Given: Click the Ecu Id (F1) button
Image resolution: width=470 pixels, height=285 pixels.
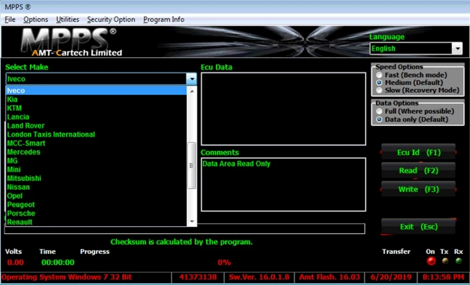Looking at the screenshot, I should [419, 152].
